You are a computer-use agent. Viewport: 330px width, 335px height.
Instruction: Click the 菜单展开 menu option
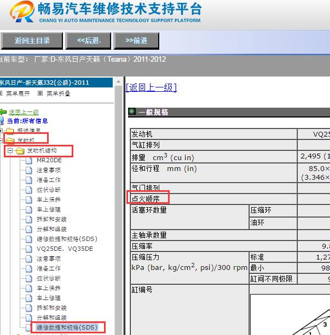pos(18,93)
